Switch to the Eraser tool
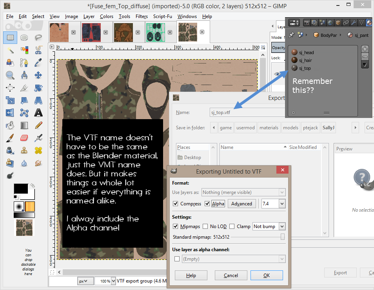This screenshot has height=290, width=374. tap(24, 138)
